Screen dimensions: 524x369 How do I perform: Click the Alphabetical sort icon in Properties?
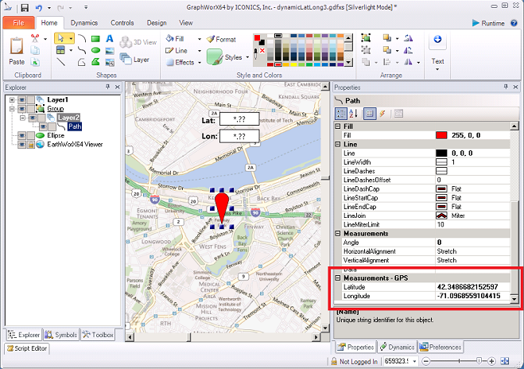(353, 114)
